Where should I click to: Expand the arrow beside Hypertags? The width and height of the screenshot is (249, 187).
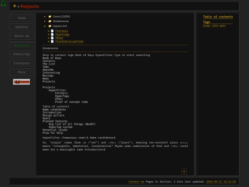point(49,35)
